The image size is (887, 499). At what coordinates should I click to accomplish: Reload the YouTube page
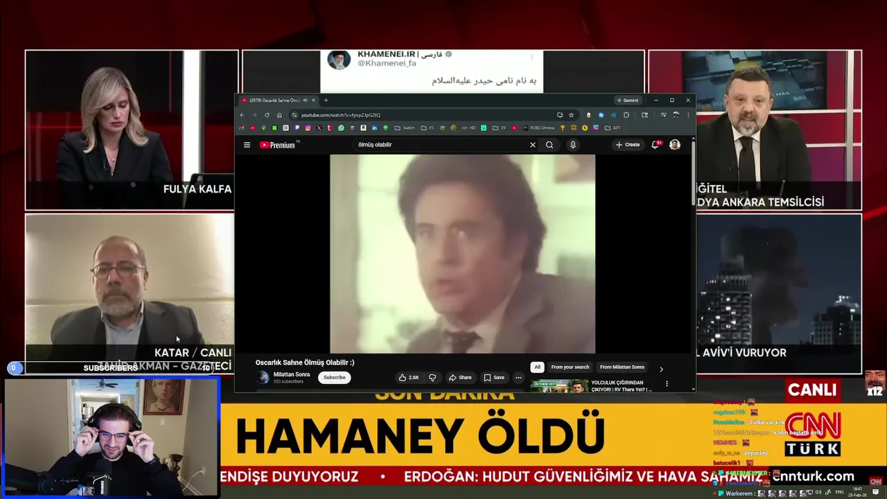point(267,115)
